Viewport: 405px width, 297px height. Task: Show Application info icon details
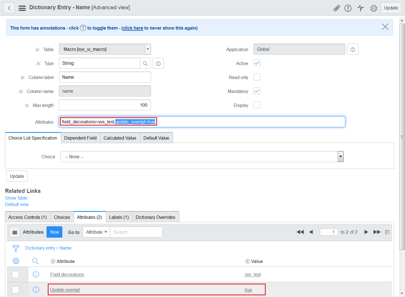pyautogui.click(x=353, y=49)
